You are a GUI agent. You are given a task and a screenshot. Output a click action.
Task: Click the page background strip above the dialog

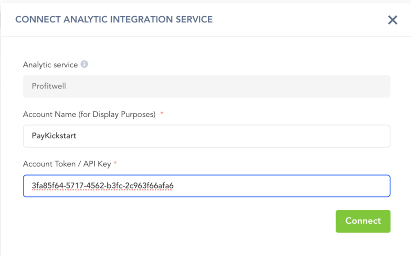click(x=206, y=1)
